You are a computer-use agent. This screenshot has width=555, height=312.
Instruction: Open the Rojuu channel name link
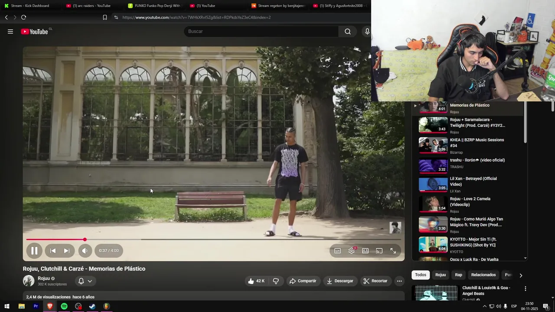[44, 278]
